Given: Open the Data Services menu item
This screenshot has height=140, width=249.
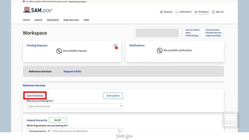Looking at the screenshot, I should pyautogui.click(x=71, y=20).
